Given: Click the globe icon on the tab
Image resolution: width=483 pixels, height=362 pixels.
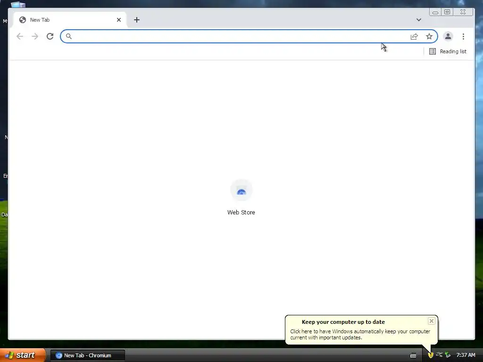Looking at the screenshot, I should click(23, 20).
